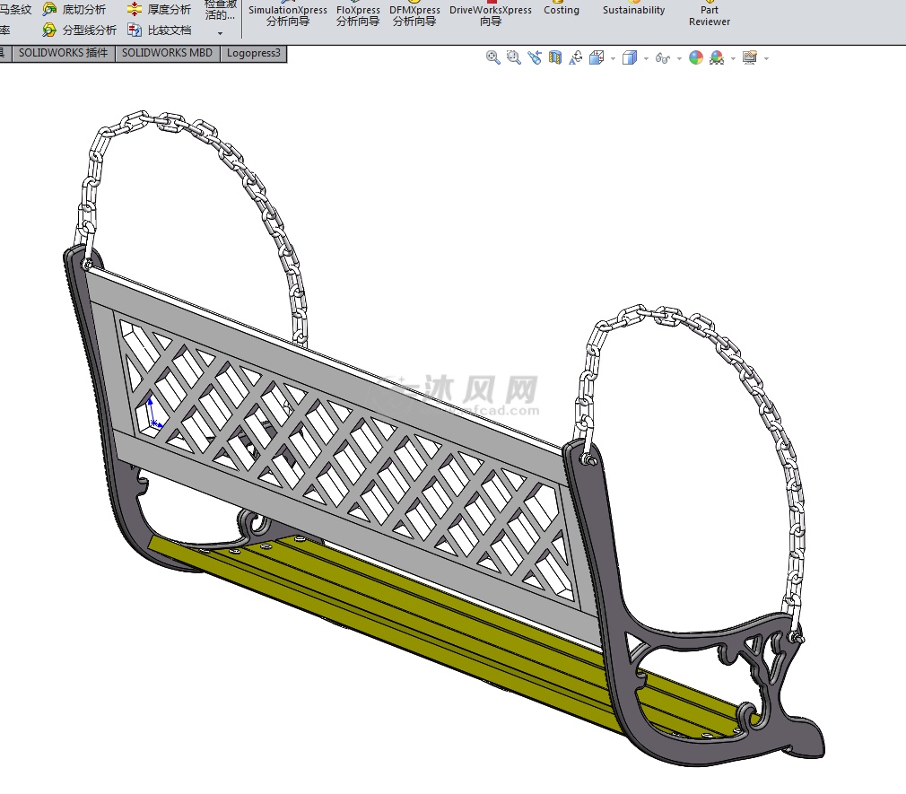906x794 pixels.
Task: Open the View Orientation cube icon
Action: point(596,58)
